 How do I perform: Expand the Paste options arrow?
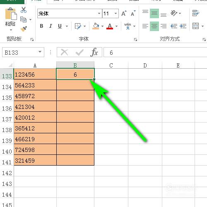tap(11, 30)
